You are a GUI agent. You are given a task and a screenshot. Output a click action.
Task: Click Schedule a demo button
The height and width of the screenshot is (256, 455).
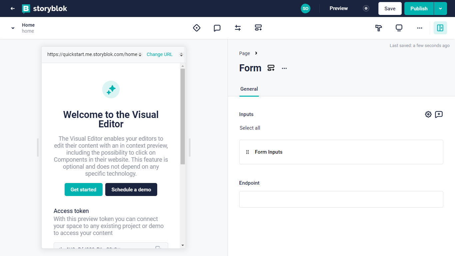tap(131, 189)
